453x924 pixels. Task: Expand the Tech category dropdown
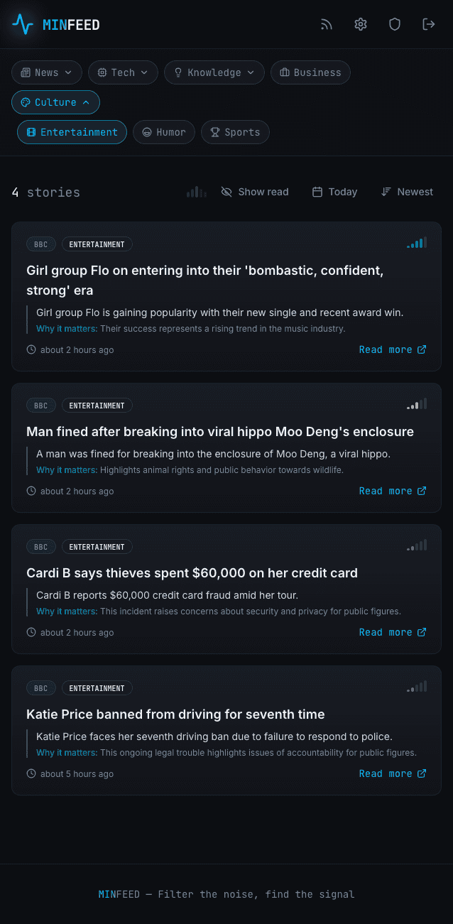click(123, 72)
